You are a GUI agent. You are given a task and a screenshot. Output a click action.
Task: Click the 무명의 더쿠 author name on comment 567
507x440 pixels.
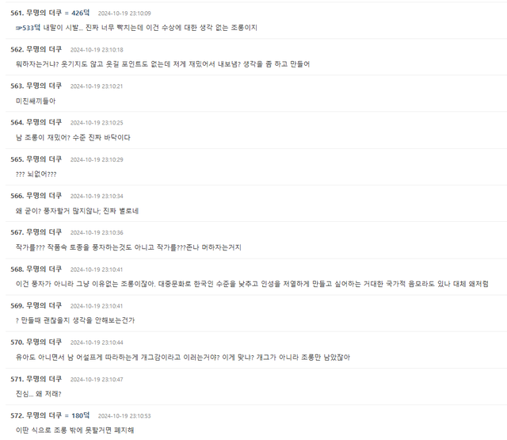[x=44, y=232]
